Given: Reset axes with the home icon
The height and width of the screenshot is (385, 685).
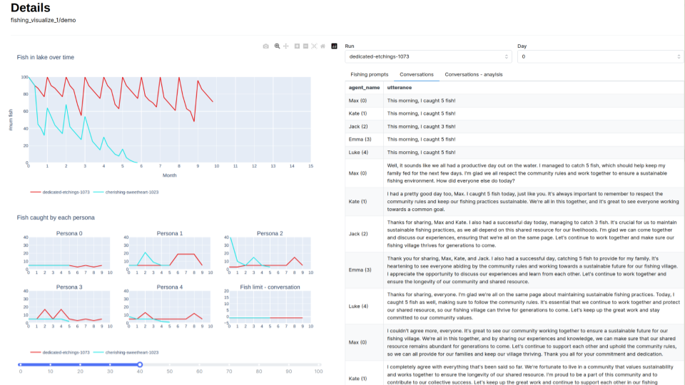Looking at the screenshot, I should tap(323, 46).
